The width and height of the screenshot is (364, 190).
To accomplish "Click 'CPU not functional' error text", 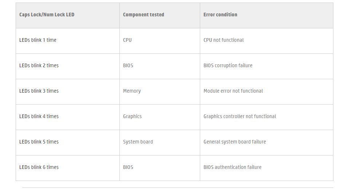I will click(x=223, y=40).
